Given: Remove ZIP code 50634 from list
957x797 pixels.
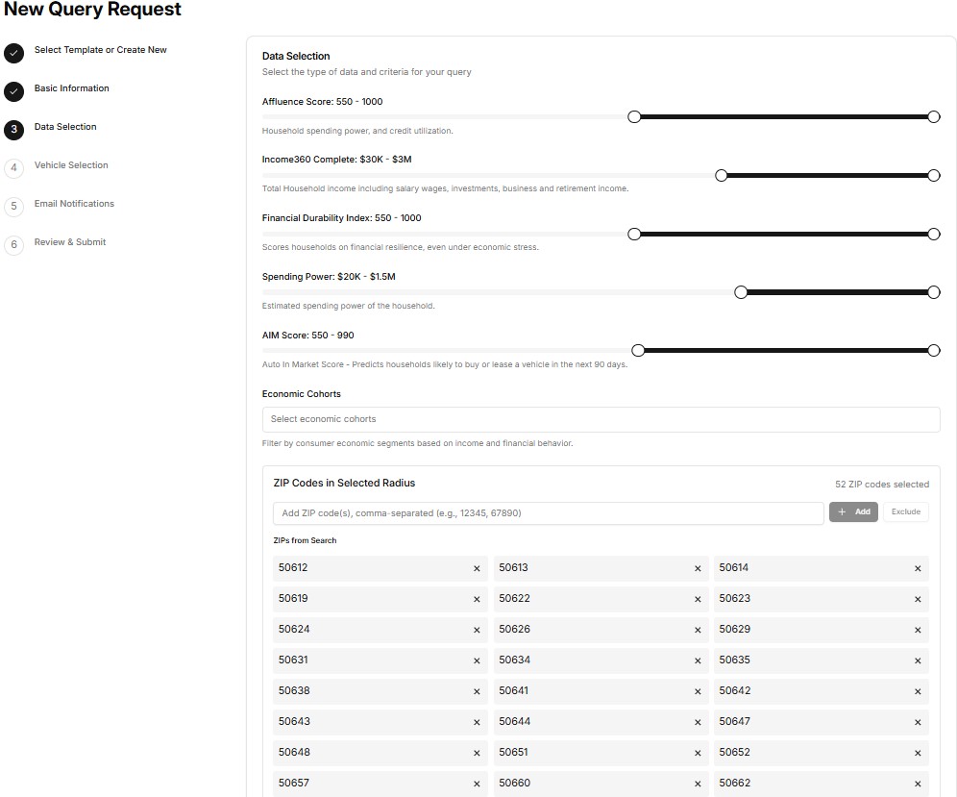Looking at the screenshot, I should click(x=698, y=660).
